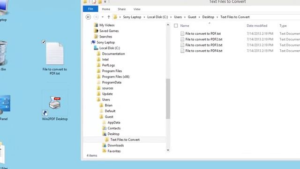Expand chevron after Sony Laptop breadcrumb
300x169 pixels.
point(144,17)
